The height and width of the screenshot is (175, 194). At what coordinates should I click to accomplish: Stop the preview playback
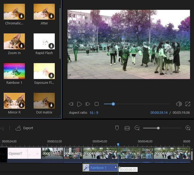point(96,104)
